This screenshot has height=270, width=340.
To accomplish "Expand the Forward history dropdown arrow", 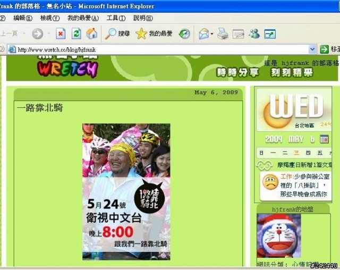I will 49,33.
